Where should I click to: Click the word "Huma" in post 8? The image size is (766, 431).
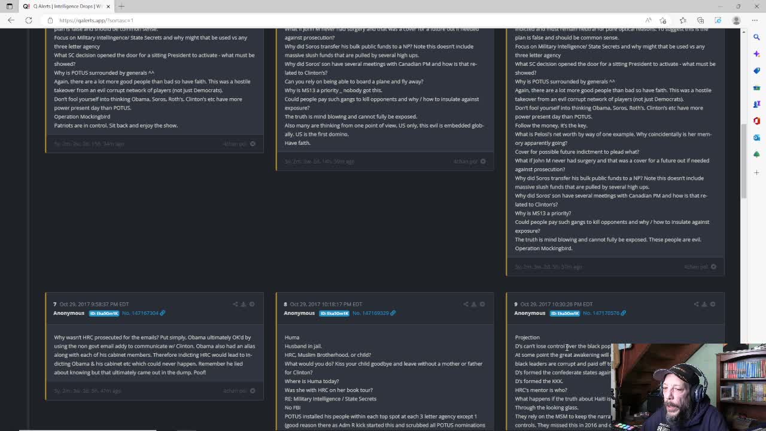tap(291, 337)
